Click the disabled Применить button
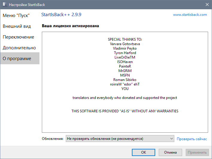The image size is (212, 159). 197,152
